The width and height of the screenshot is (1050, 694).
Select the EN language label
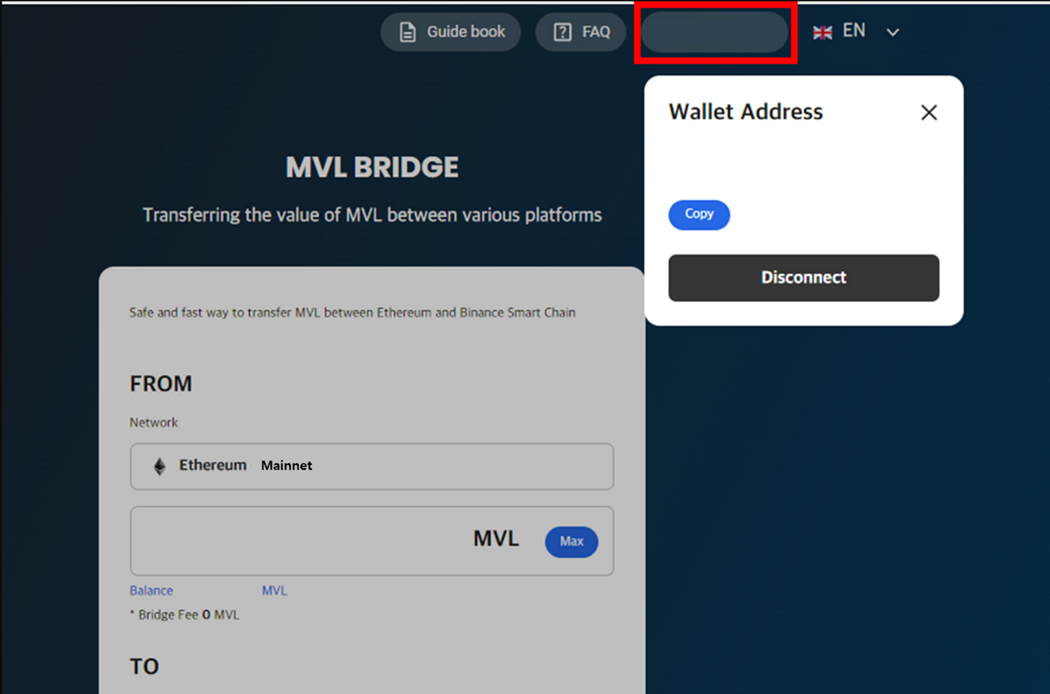pyautogui.click(x=854, y=31)
